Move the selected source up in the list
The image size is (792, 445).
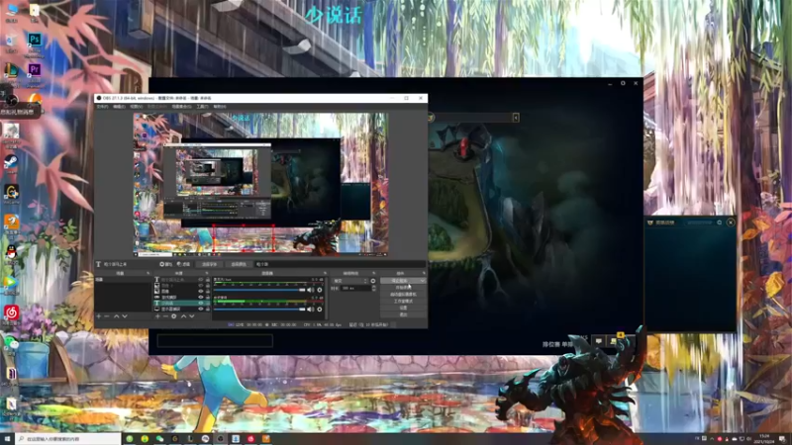[184, 316]
